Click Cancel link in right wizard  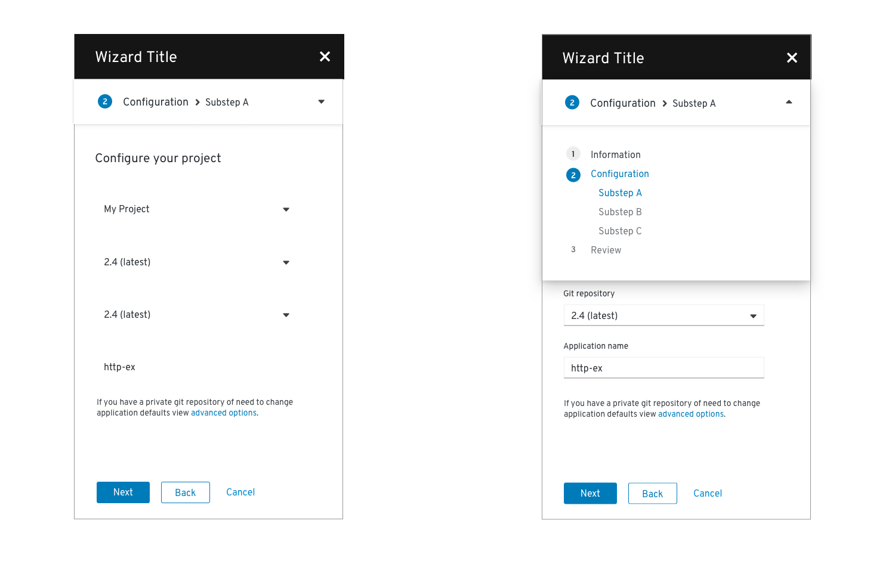point(708,494)
